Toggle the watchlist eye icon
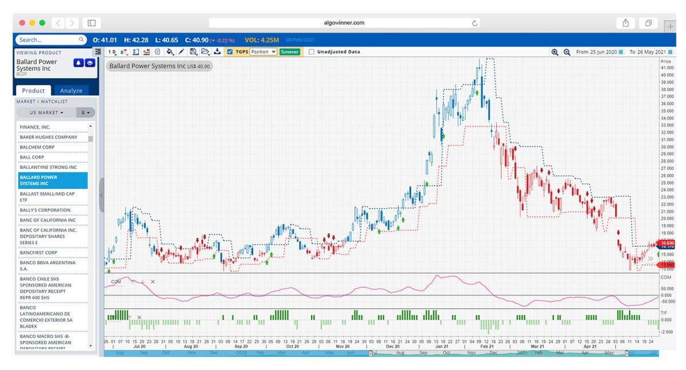Screen dimensions: 686x370 click(x=90, y=63)
